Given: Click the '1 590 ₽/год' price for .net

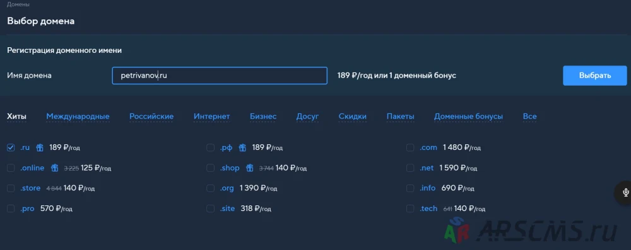Looking at the screenshot, I should coord(458,168).
